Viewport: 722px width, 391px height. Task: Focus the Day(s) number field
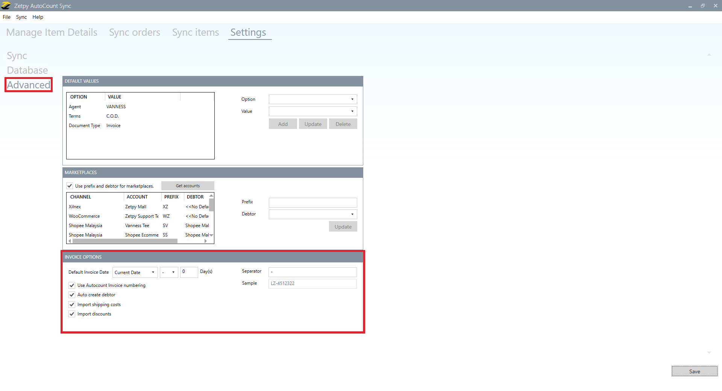(189, 272)
